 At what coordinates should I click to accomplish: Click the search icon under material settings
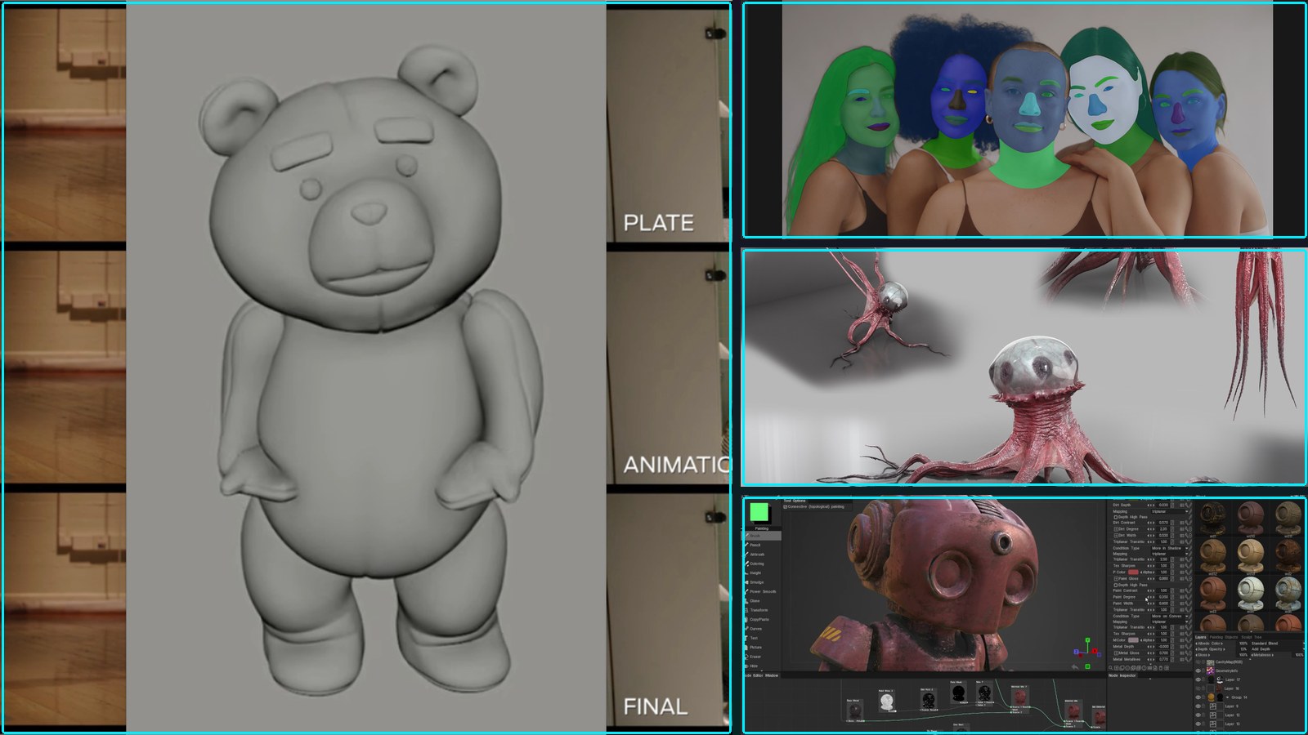(x=1111, y=668)
